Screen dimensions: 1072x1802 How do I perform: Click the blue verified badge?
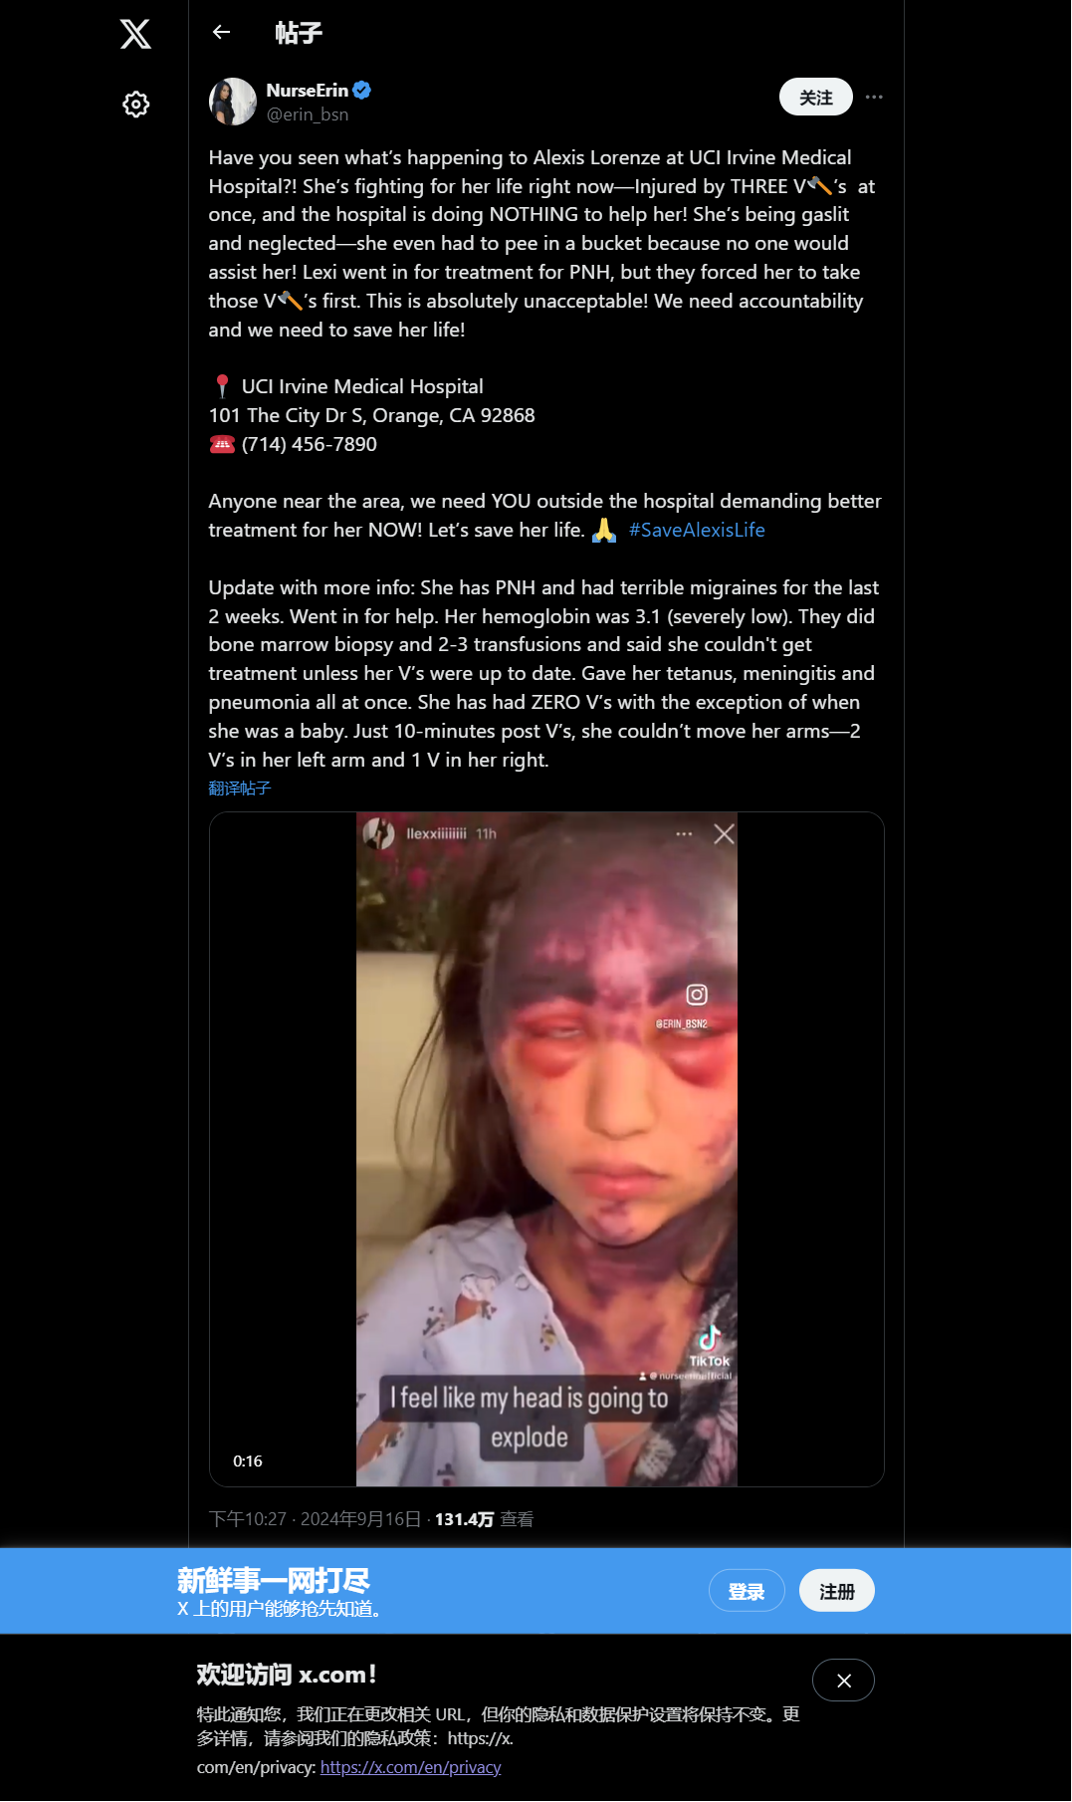click(362, 91)
